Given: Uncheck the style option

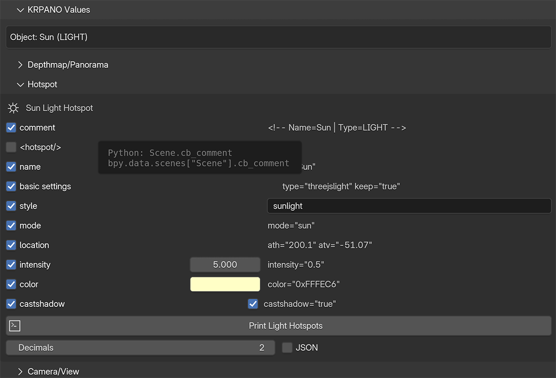Looking at the screenshot, I should click(x=11, y=206).
